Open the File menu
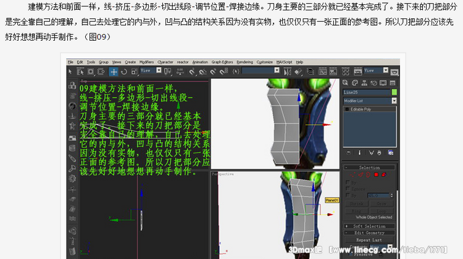This screenshot has height=259, width=463. click(x=70, y=62)
